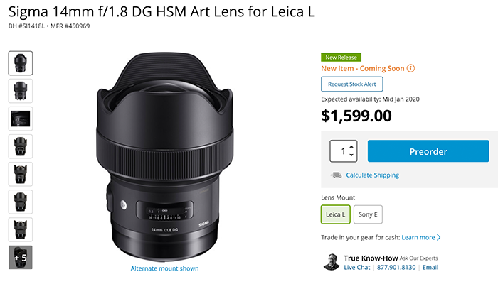
Task: Increase quantity with the up arrow
Action: tap(351, 146)
